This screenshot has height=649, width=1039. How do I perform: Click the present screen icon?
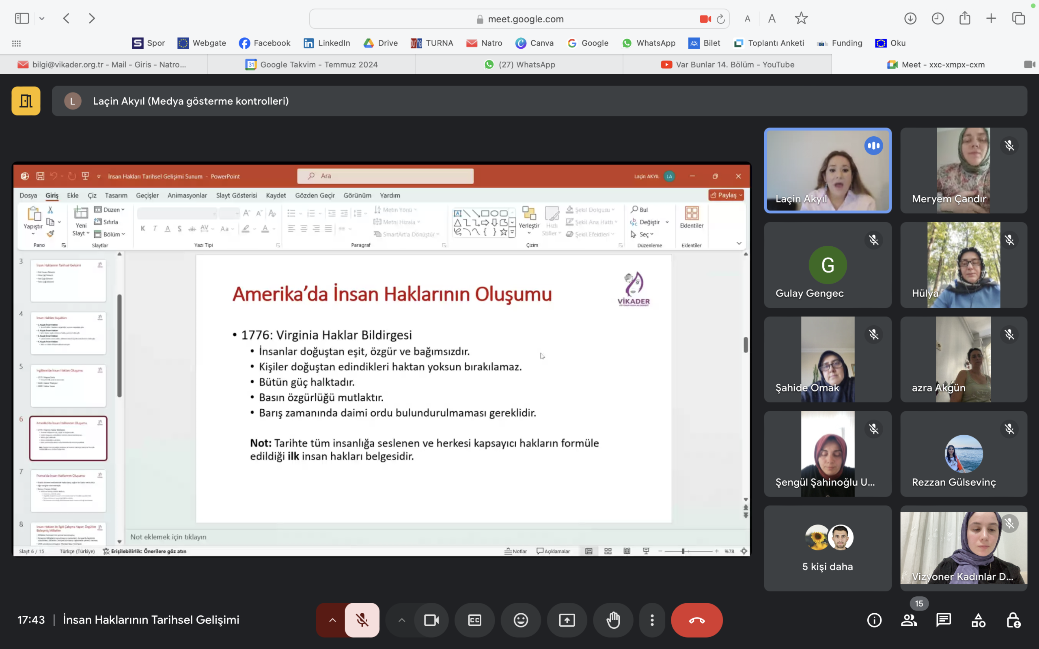point(567,620)
